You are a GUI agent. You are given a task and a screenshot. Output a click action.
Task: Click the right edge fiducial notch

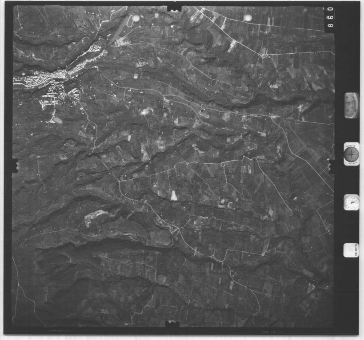tap(331, 164)
